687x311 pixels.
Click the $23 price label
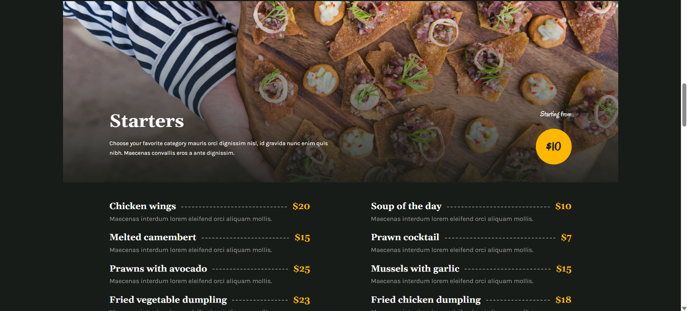pyautogui.click(x=301, y=300)
